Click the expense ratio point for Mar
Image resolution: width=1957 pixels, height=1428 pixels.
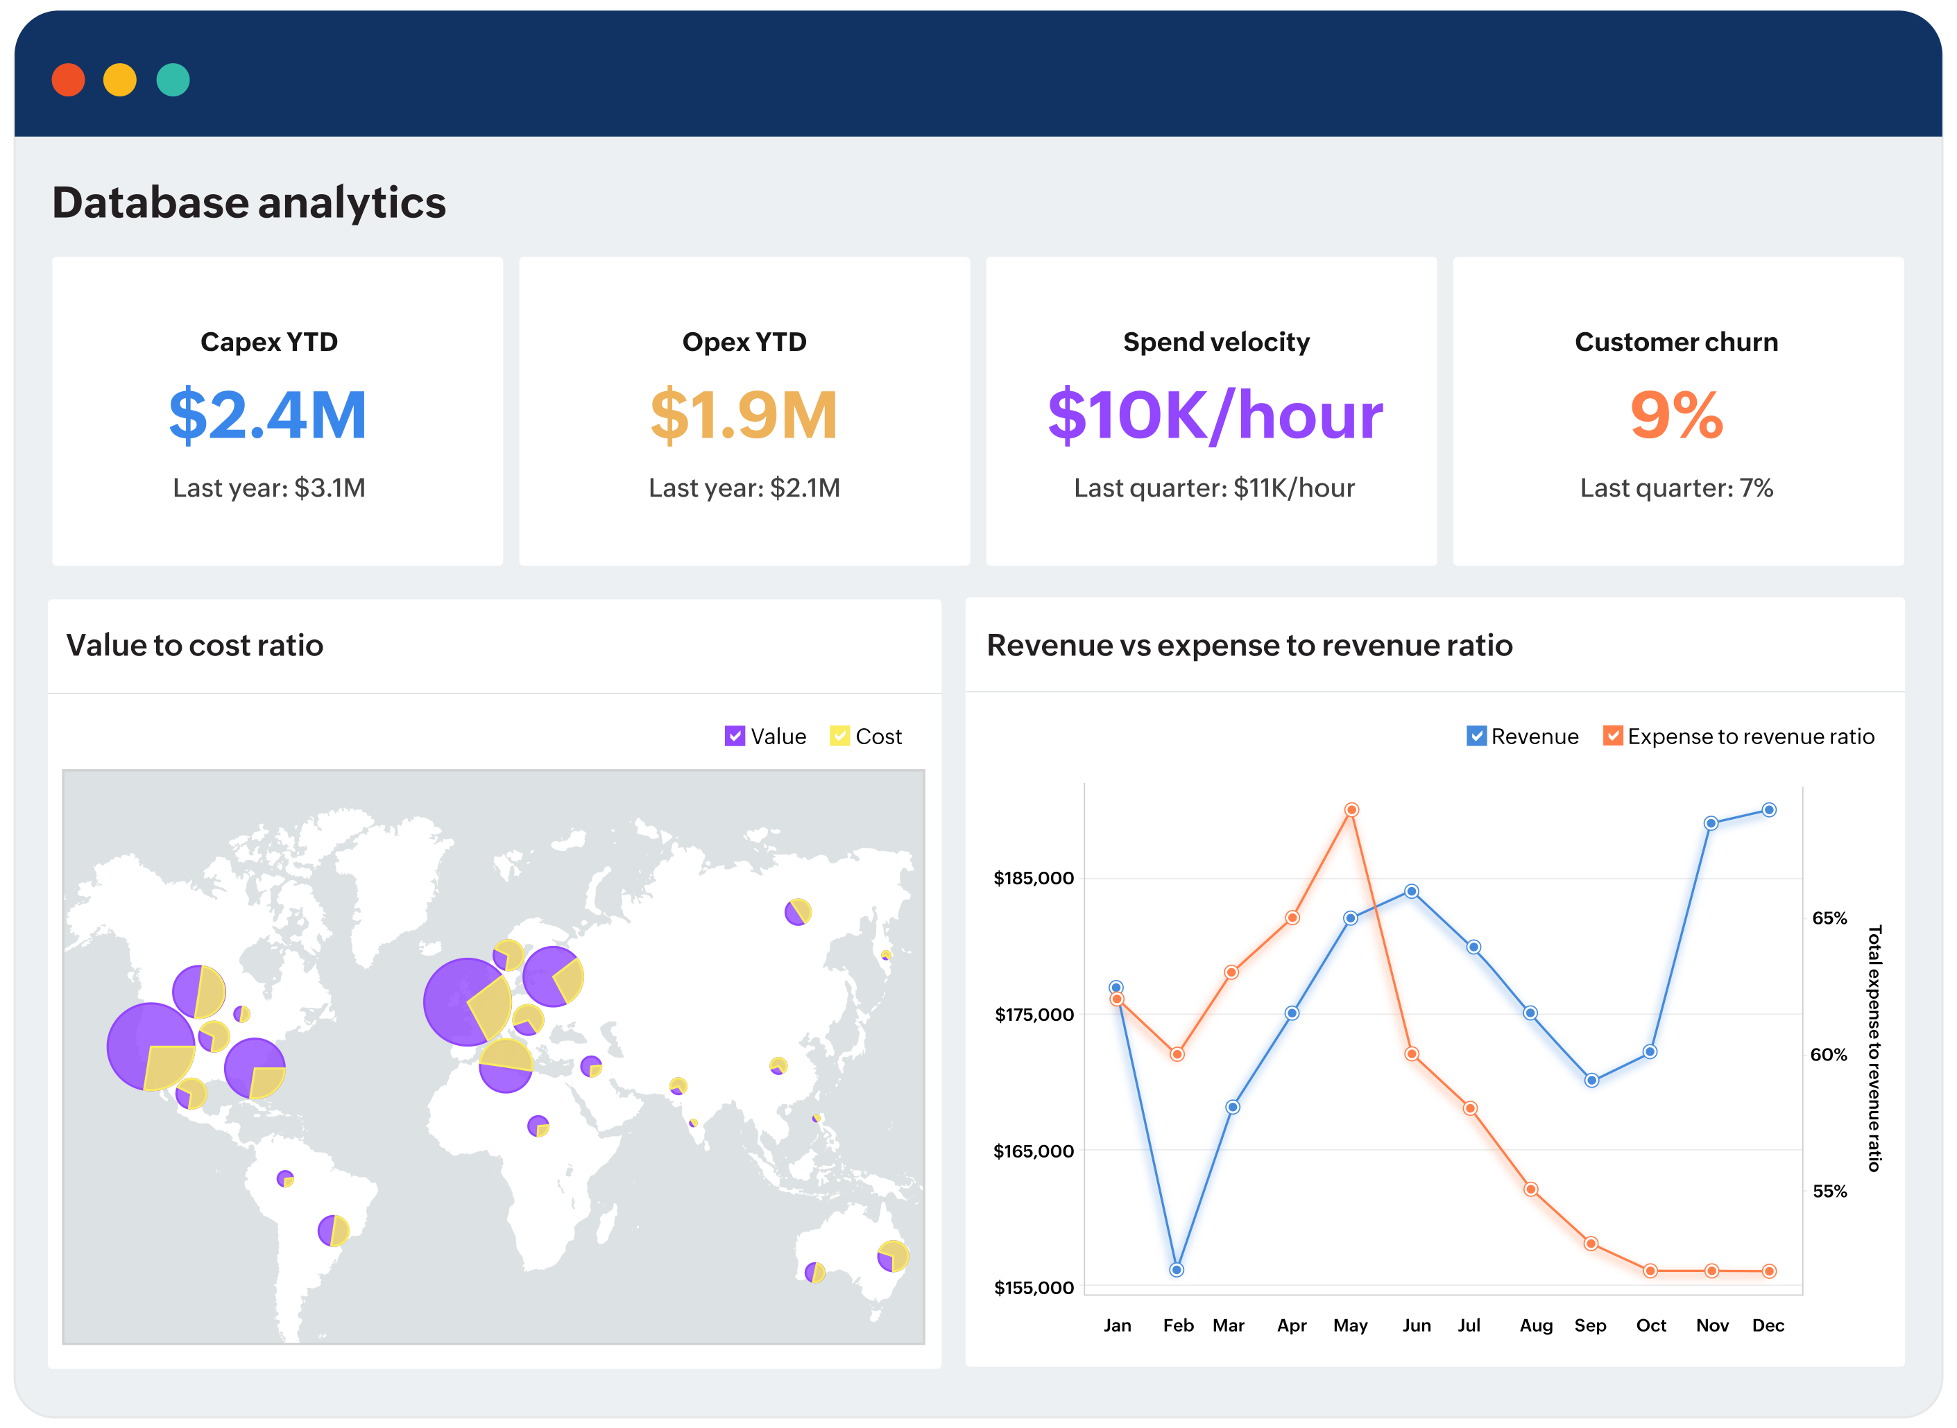point(1231,972)
